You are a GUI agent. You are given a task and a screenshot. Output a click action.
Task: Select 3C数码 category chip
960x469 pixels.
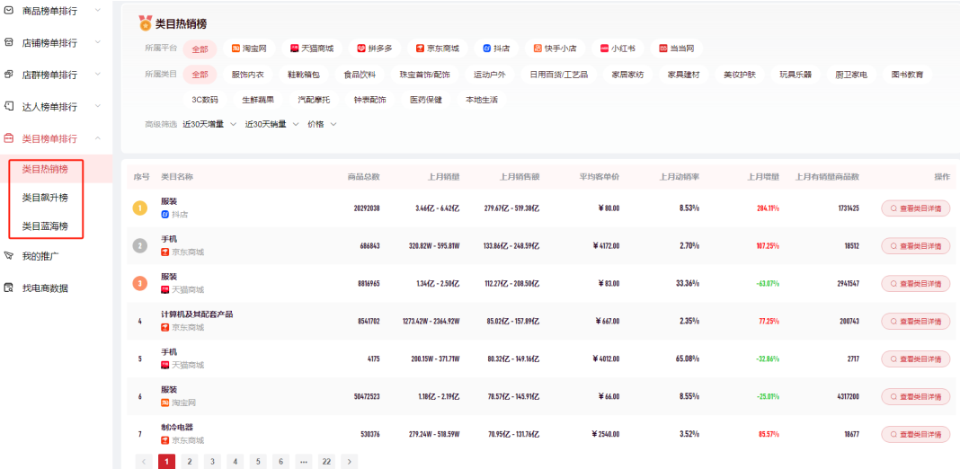pos(205,99)
